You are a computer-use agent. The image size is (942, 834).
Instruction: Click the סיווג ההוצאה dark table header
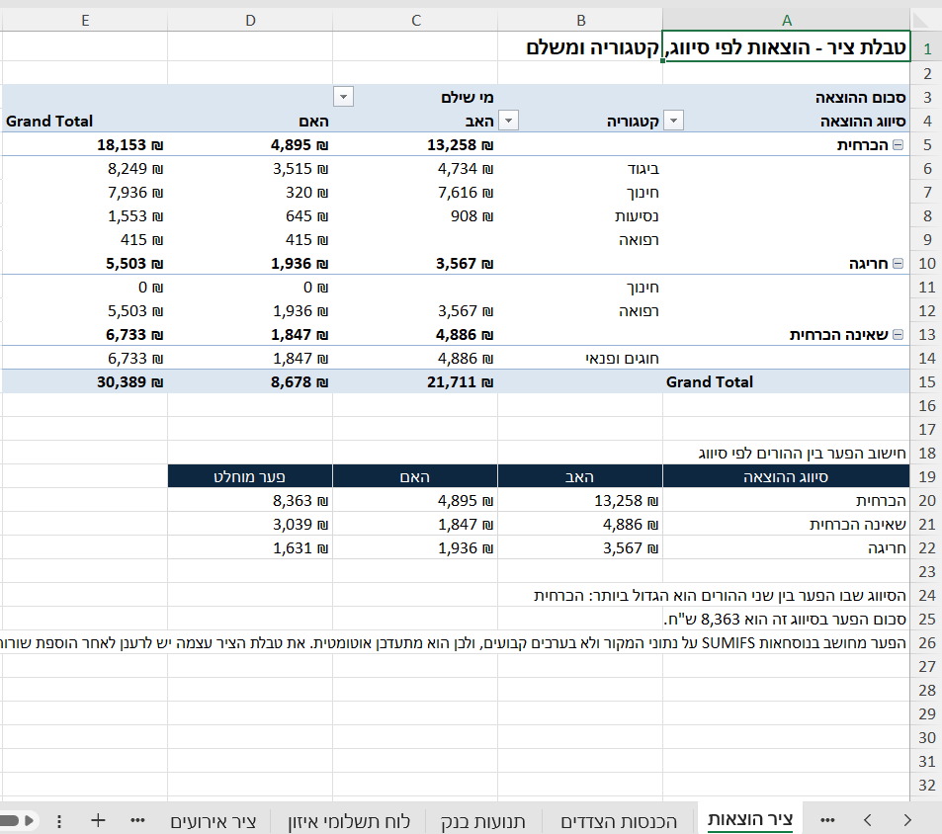786,476
